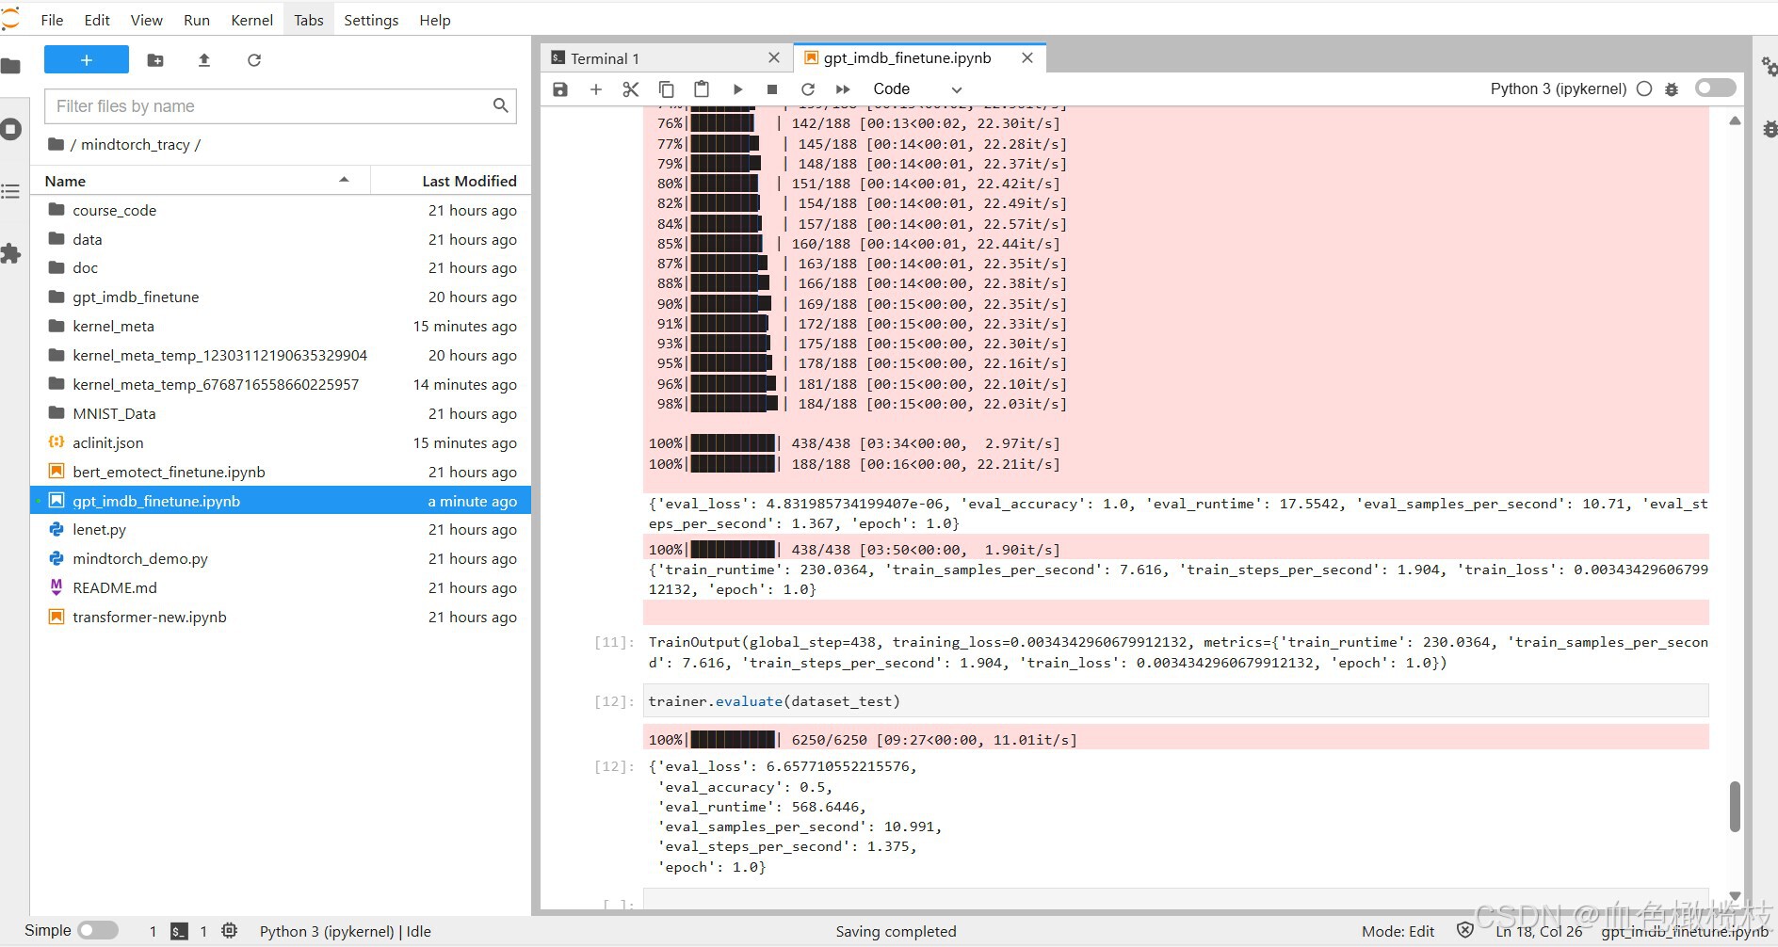Image resolution: width=1778 pixels, height=947 pixels.
Task: Click Ln 18, Col 26 in status bar
Action: 1539,931
